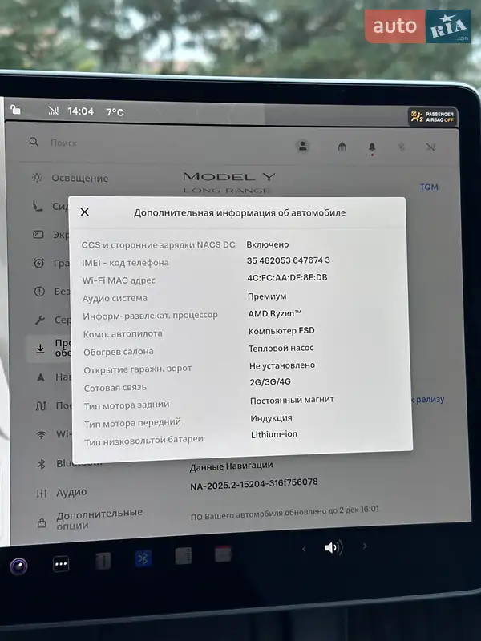The image size is (481, 641).
Task: Tap the cellular signal status icon
Action: 53,111
